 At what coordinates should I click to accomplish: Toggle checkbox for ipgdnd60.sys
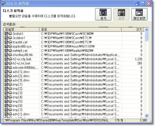tap(6, 46)
